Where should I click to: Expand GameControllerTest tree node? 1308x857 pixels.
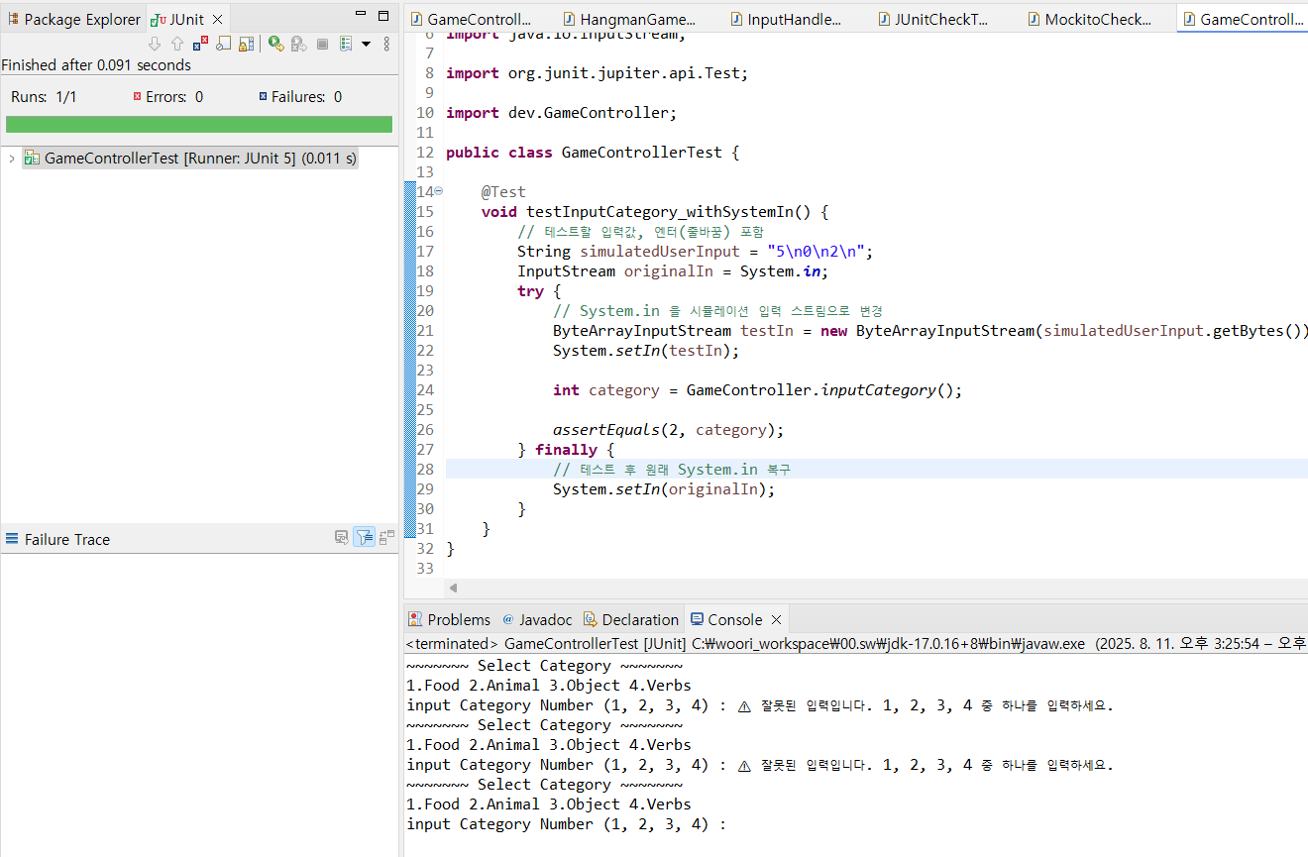pyautogui.click(x=11, y=158)
